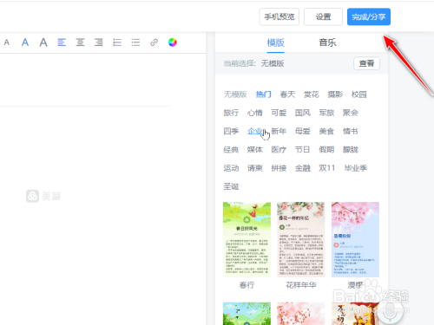434x325 pixels.
Task: Select the medium blue font size A icon
Action: pos(25,42)
